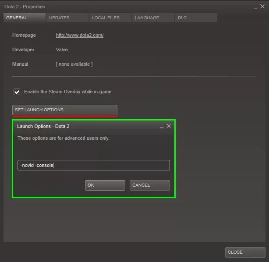Click the CLOSE button in Properties
The width and height of the screenshot is (269, 262).
point(245,252)
